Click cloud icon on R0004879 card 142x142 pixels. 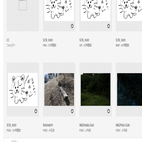point(72,111)
